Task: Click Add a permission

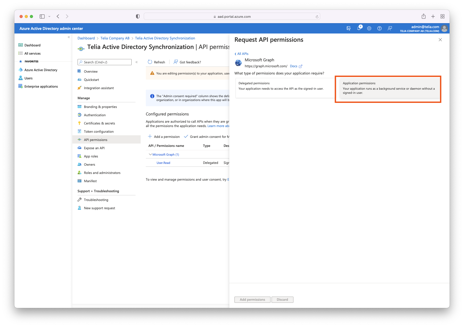Action: click(164, 137)
